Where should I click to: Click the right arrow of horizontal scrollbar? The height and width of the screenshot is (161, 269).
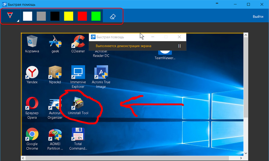[241, 158]
